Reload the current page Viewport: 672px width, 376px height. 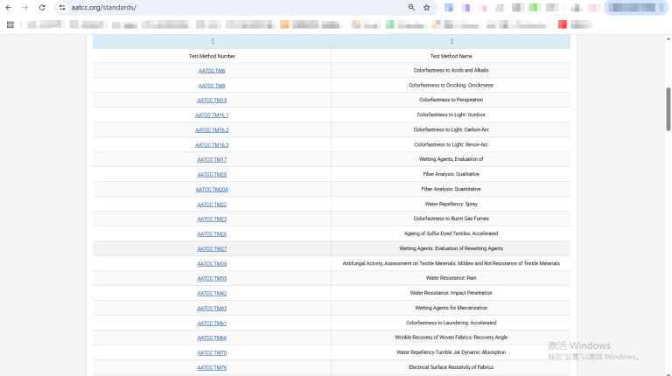pyautogui.click(x=42, y=7)
